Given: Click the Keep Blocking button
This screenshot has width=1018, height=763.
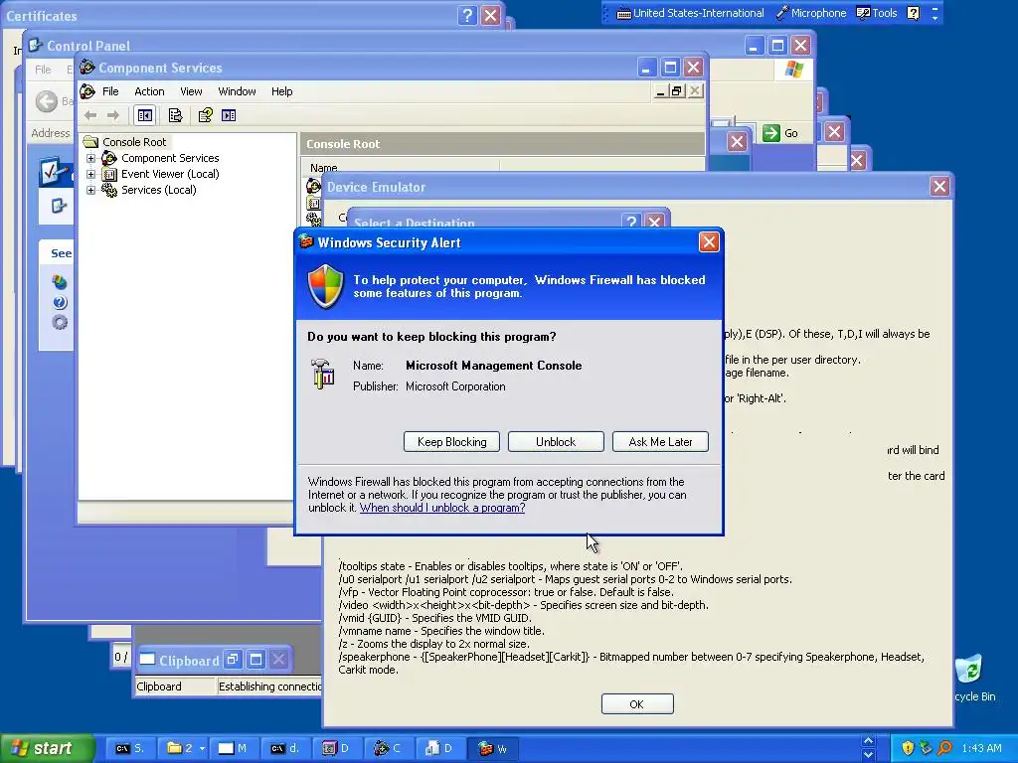Looking at the screenshot, I should pyautogui.click(x=451, y=442).
